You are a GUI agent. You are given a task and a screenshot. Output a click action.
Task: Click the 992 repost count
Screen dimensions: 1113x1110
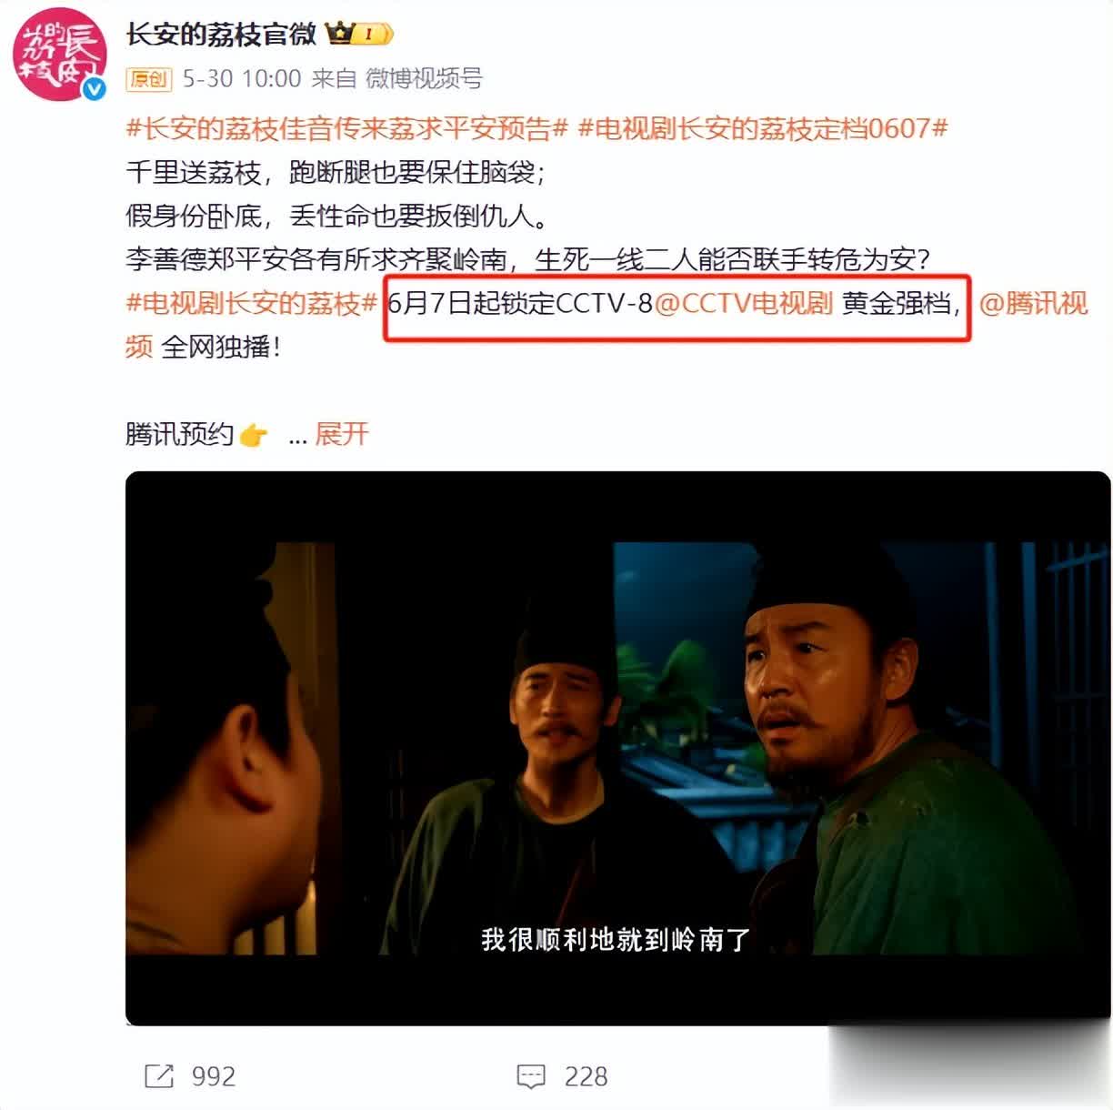point(214,1077)
